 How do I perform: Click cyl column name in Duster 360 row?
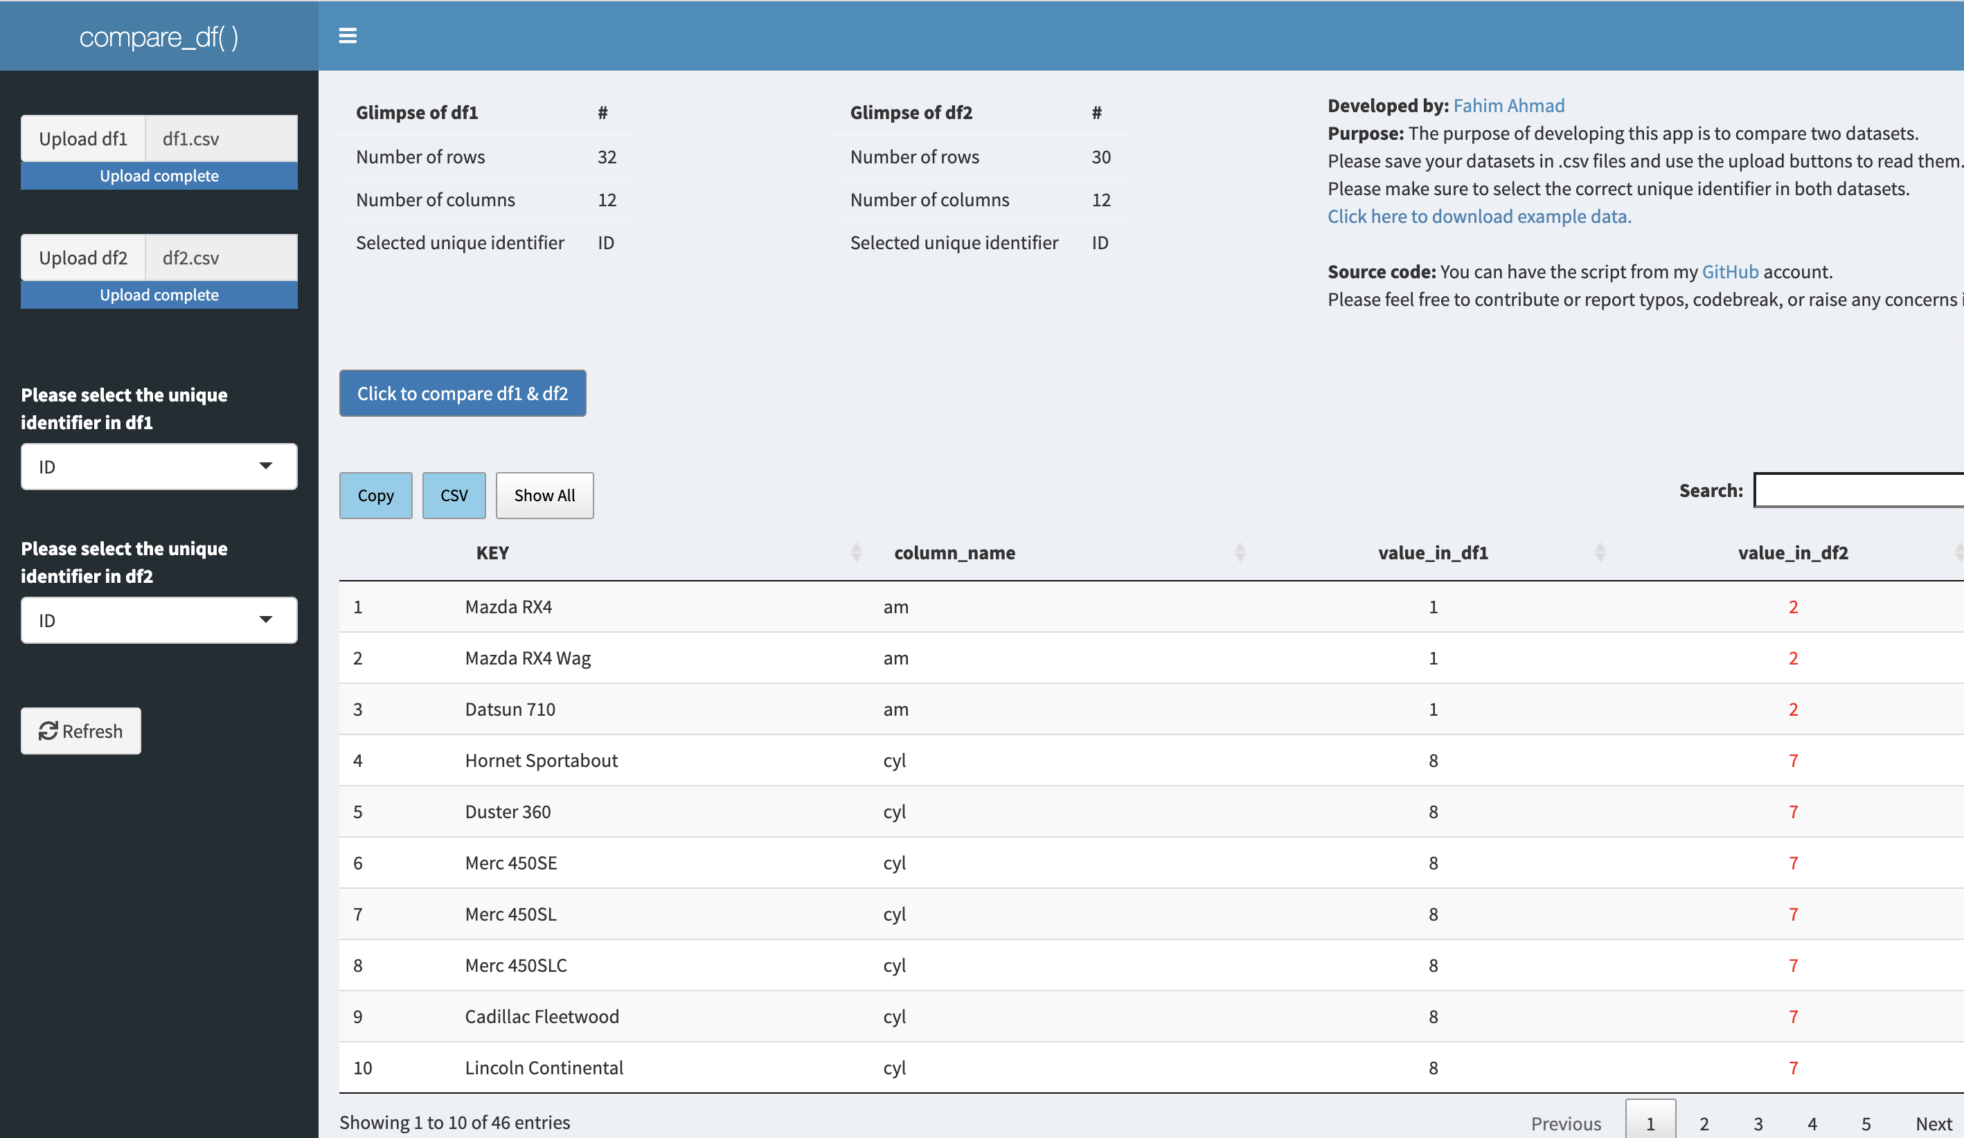point(895,812)
